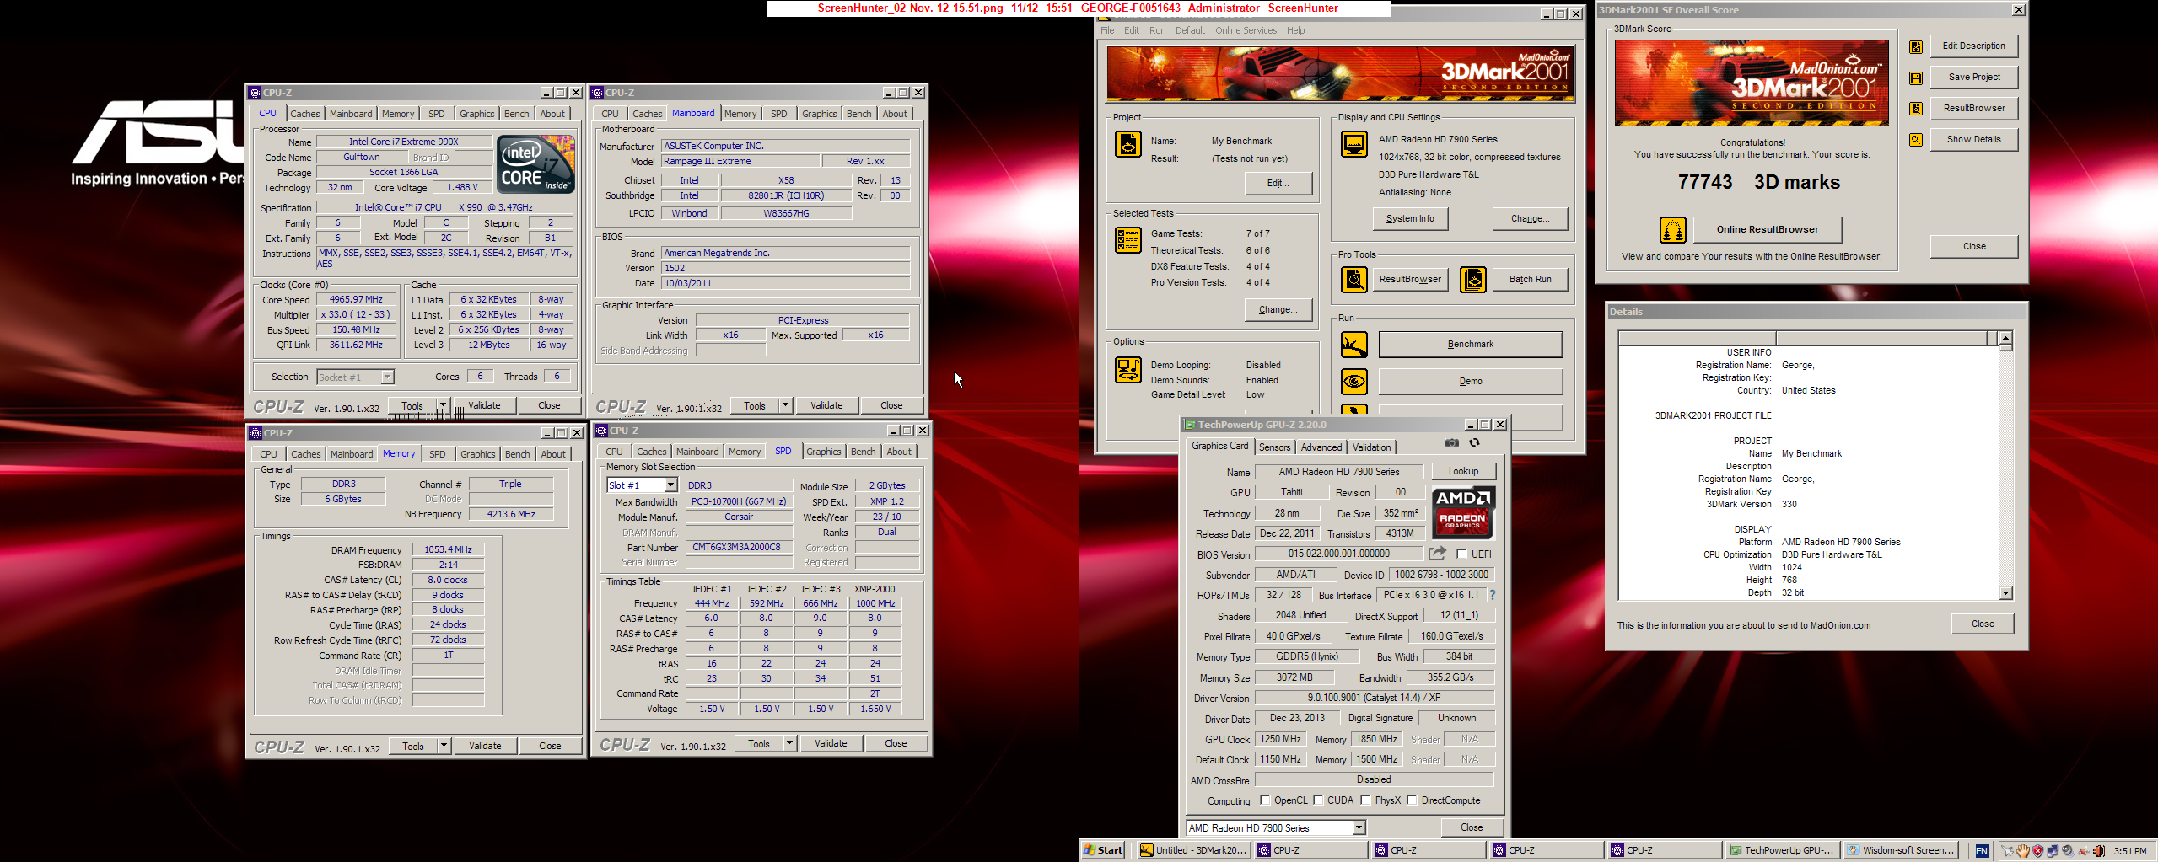Refresh GPU-Z data with the reload icon

click(1474, 442)
